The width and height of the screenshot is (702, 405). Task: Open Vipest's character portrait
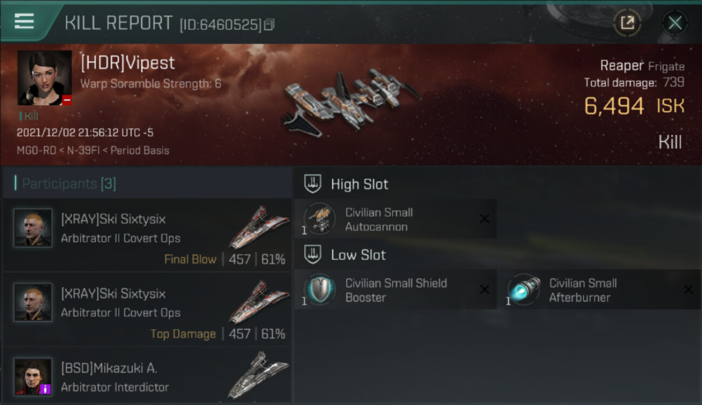tap(45, 78)
